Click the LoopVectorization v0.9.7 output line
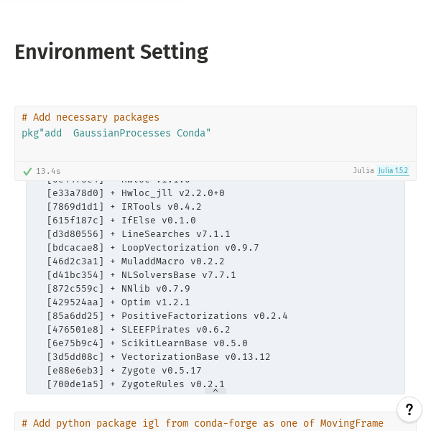Image resolution: width=431 pixels, height=431 pixels. point(153,248)
